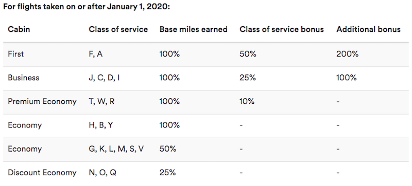The image size is (412, 186).
Task: Select the Premium Economy cabin cell
Action: [42, 101]
